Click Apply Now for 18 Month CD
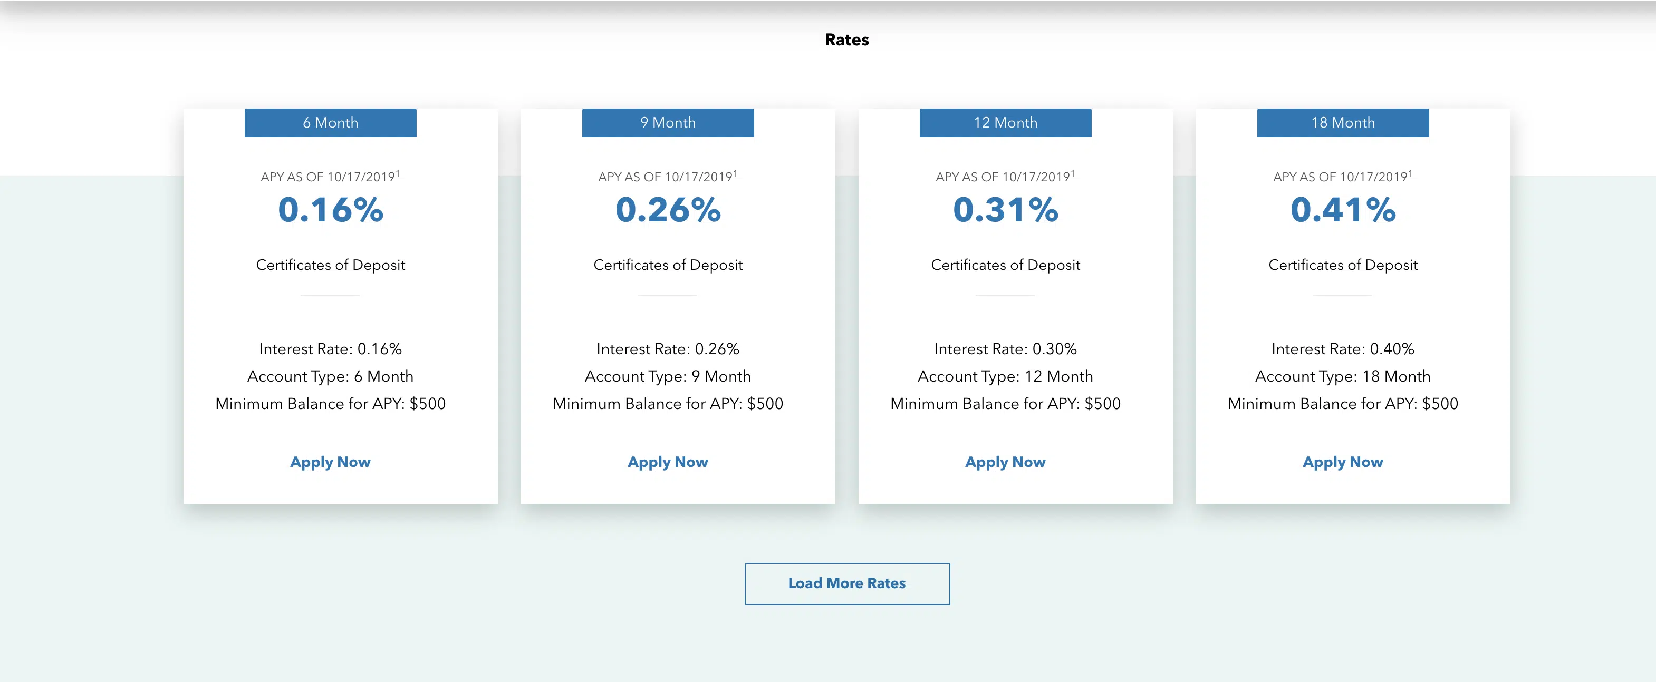1656x682 pixels. coord(1342,462)
